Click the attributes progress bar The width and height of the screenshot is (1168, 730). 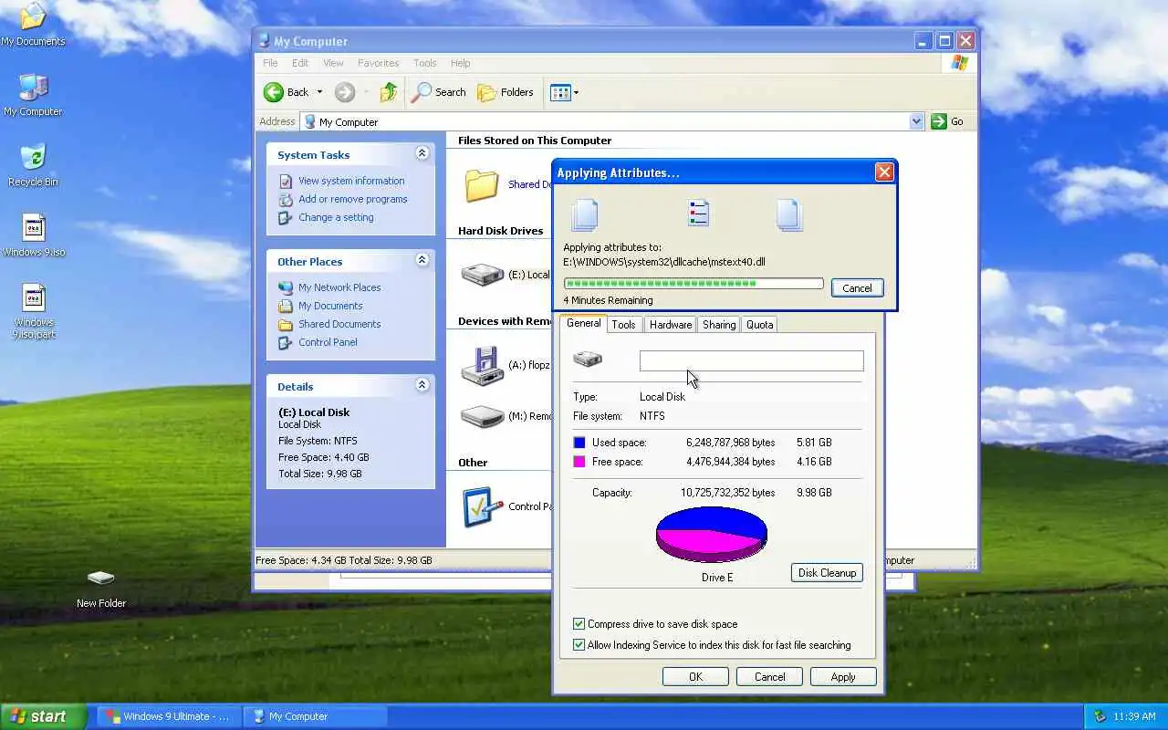[x=693, y=284]
